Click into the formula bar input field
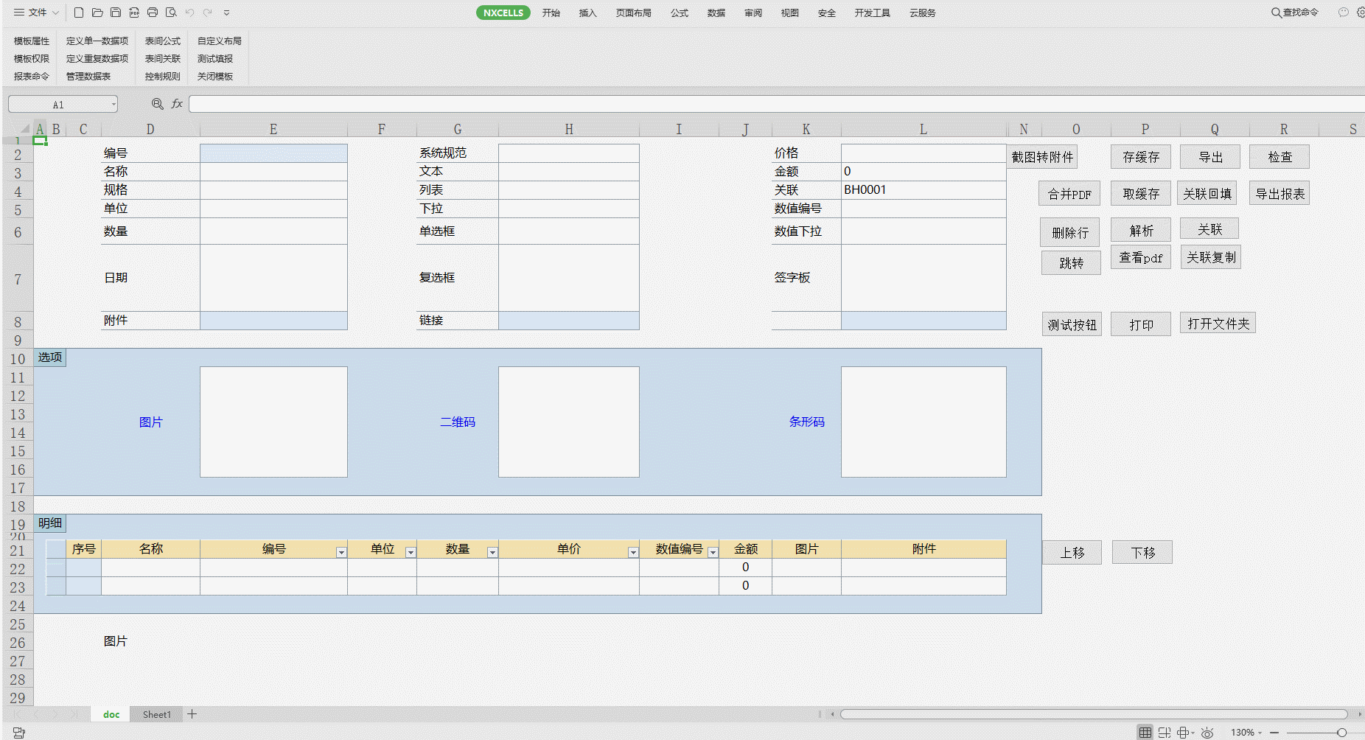1365x740 pixels. (x=774, y=104)
